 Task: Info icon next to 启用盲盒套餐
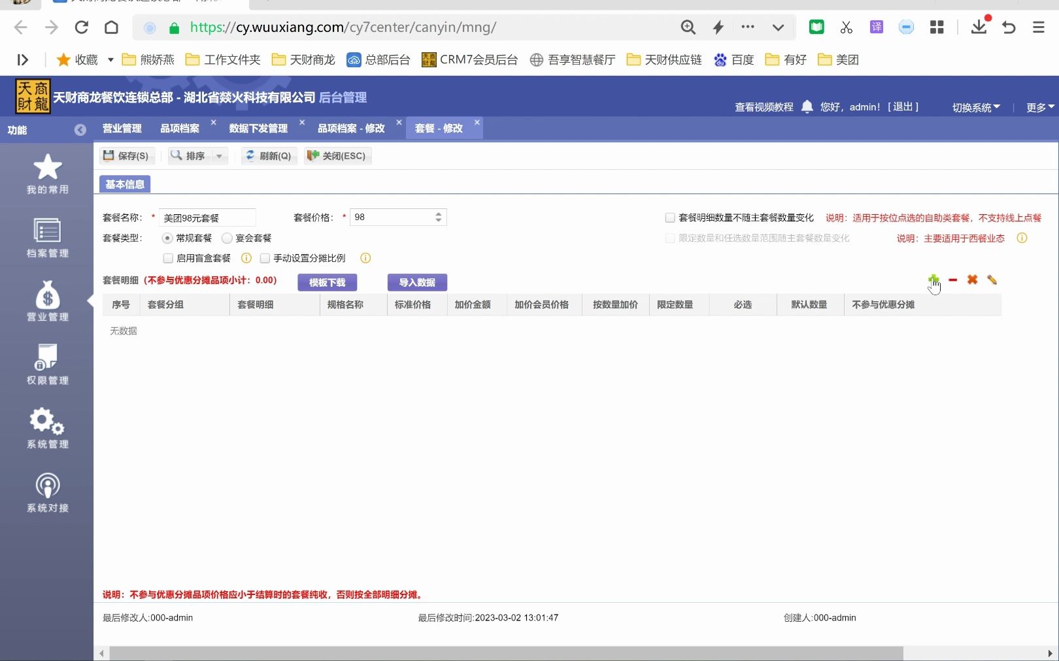point(246,258)
